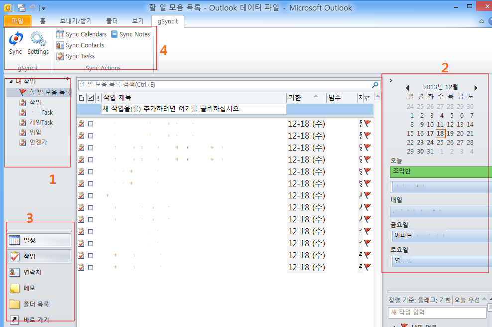Switch to the 작업 tasks view

coord(39,256)
